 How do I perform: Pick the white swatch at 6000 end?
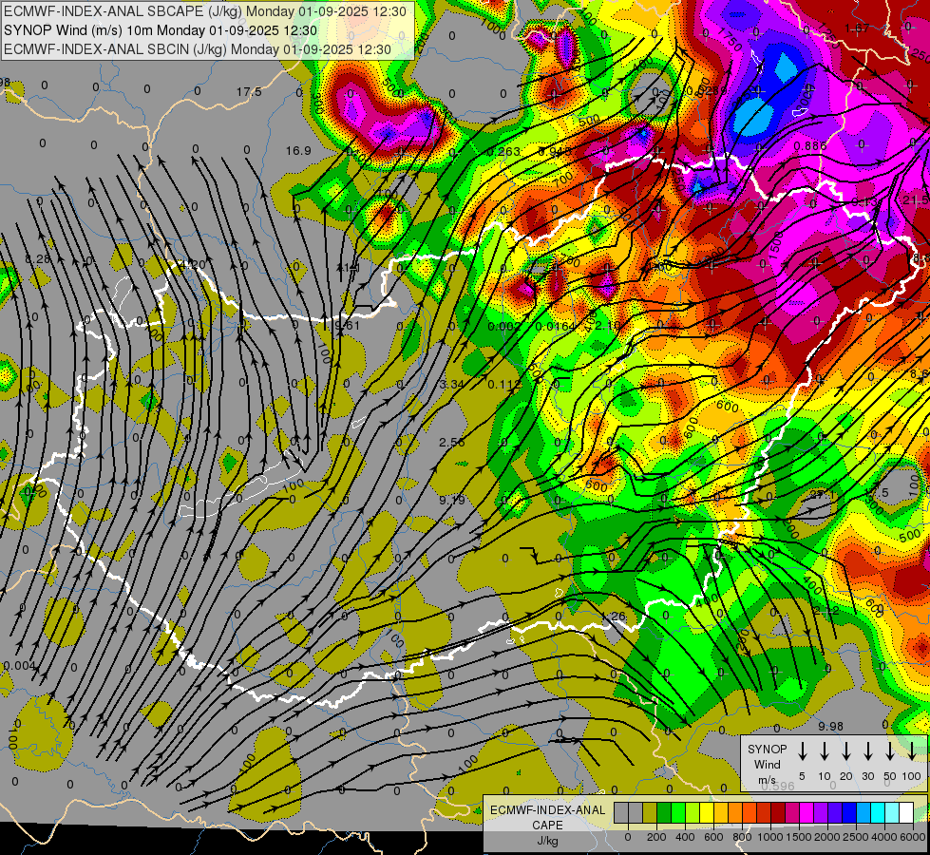[x=907, y=812]
